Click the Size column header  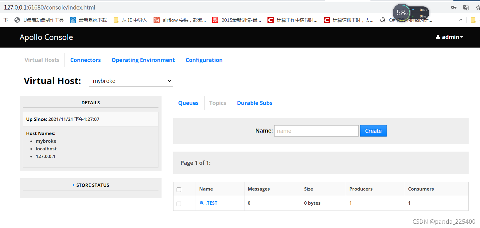[x=308, y=189]
